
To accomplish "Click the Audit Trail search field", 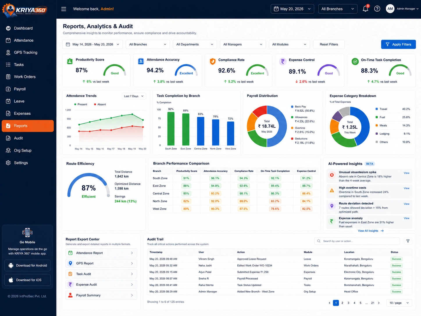I will 357,241.
